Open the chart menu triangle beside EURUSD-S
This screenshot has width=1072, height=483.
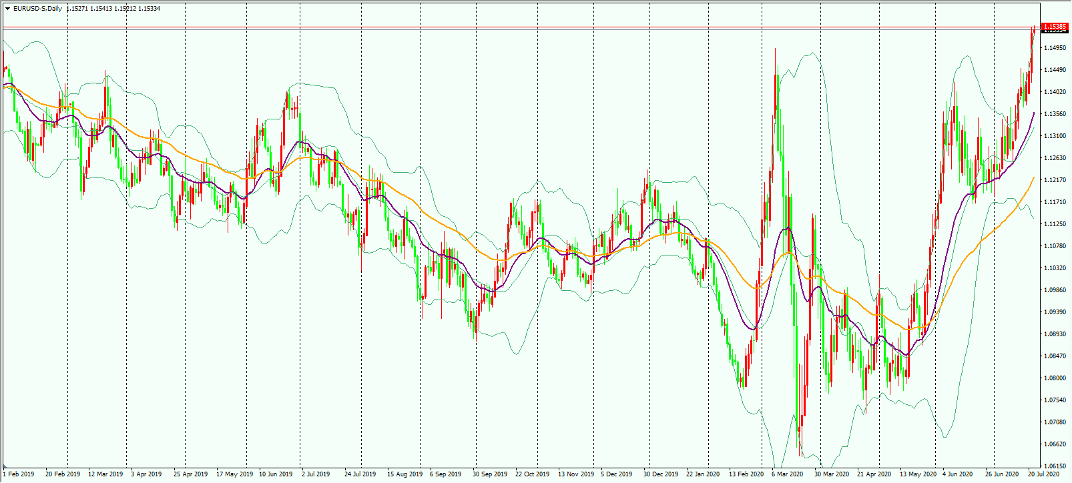7,9
